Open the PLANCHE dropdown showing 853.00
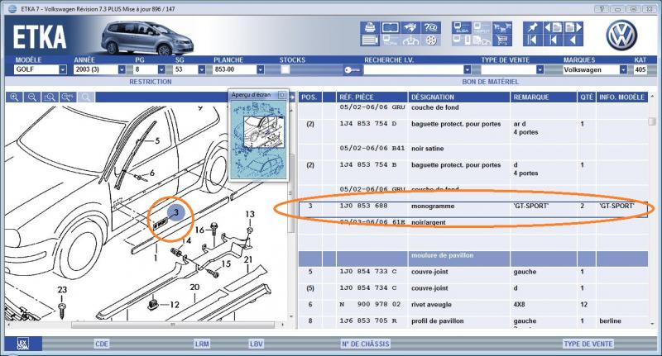 click(260, 69)
